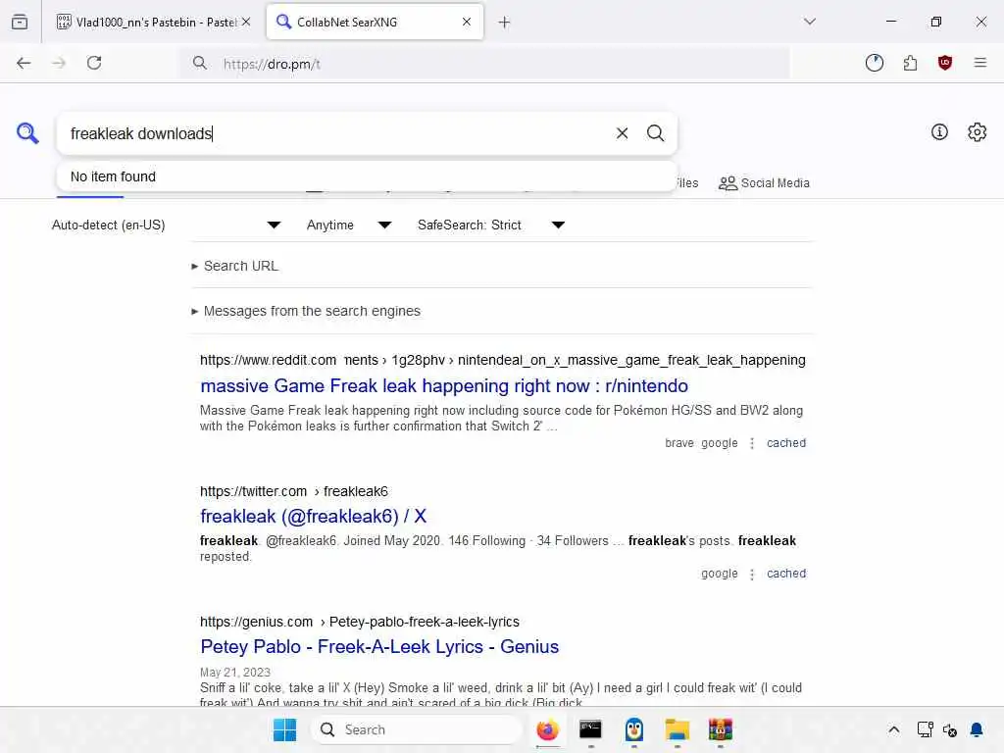The height and width of the screenshot is (753, 1004).
Task: Click the address bar URL field
Action: [486, 64]
